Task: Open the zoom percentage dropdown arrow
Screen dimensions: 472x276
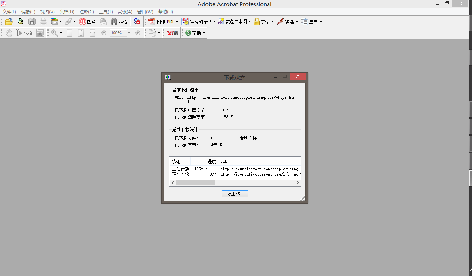Action: click(129, 33)
